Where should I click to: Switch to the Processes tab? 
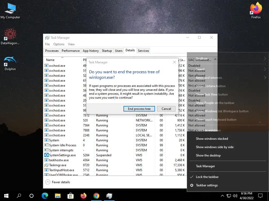tap(52, 51)
